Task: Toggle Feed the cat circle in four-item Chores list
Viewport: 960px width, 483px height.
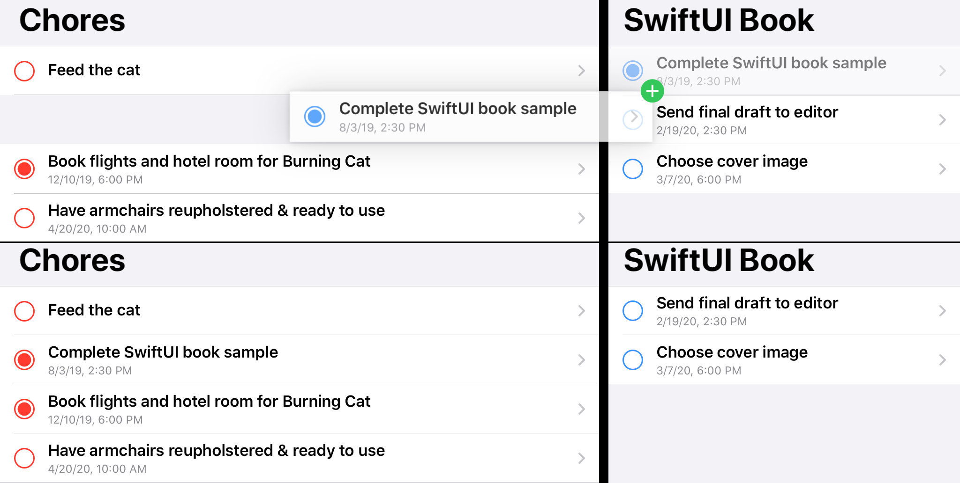Action: point(24,311)
